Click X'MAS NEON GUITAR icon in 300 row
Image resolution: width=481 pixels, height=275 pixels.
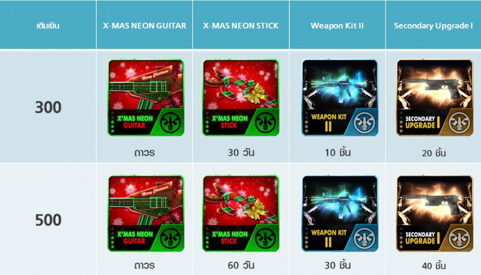146,97
